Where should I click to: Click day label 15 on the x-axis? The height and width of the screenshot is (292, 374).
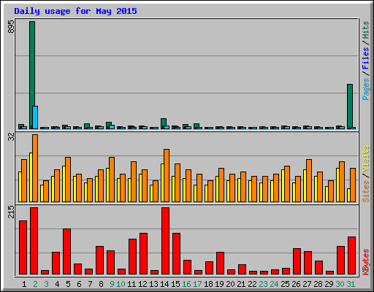(175, 284)
